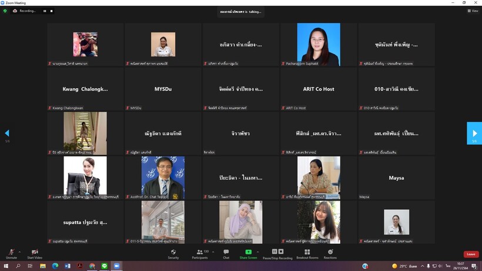Open the Reactions menu
Screen dimensions: 482x271
click(330, 253)
